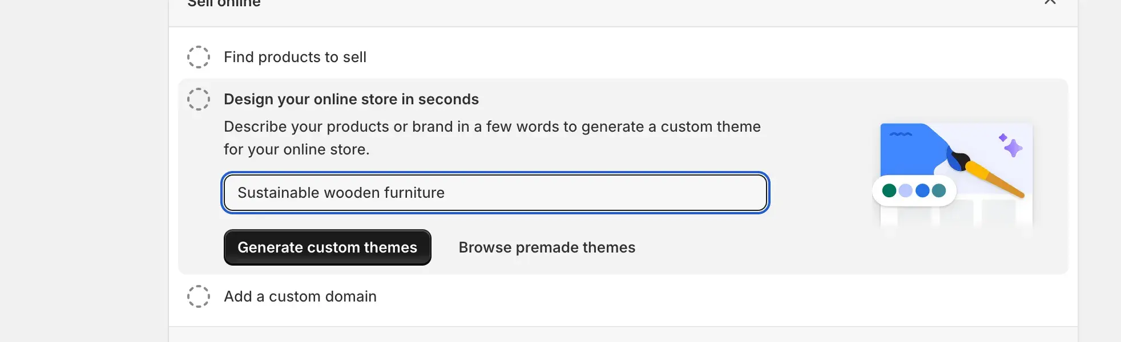Check the "Design your online store" circle
Viewport: 1121px width, 342px height.
point(199,99)
